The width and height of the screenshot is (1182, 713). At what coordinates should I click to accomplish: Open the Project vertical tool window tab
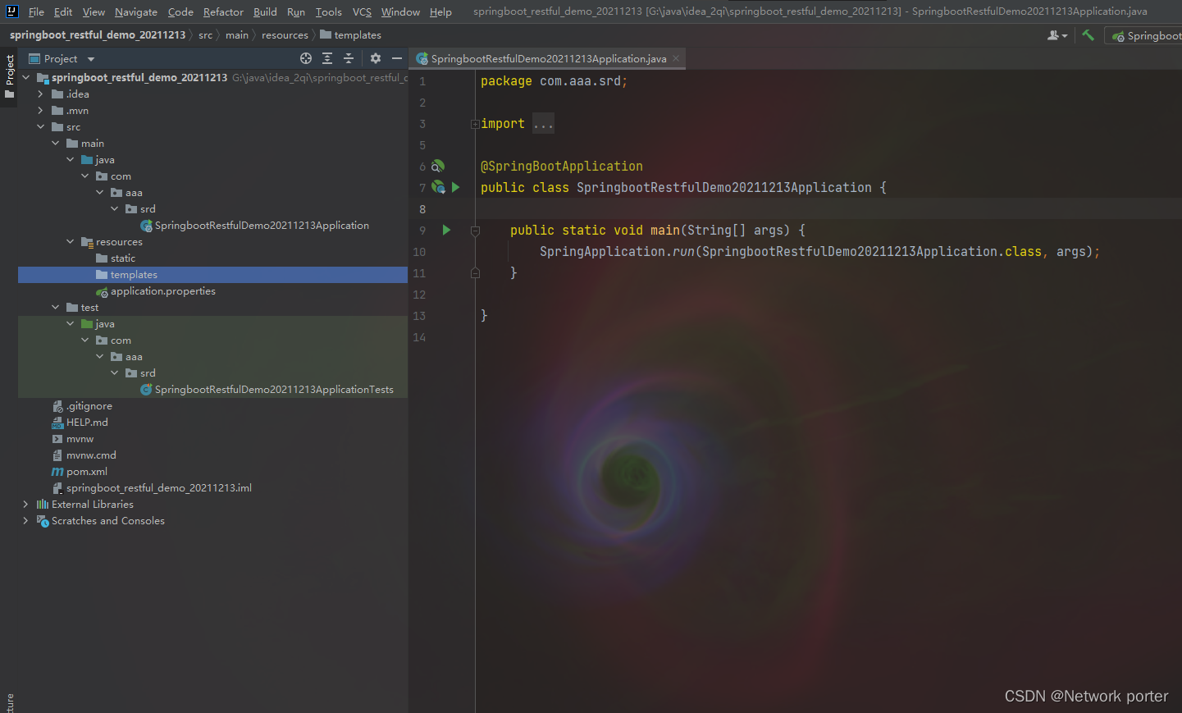click(x=9, y=75)
